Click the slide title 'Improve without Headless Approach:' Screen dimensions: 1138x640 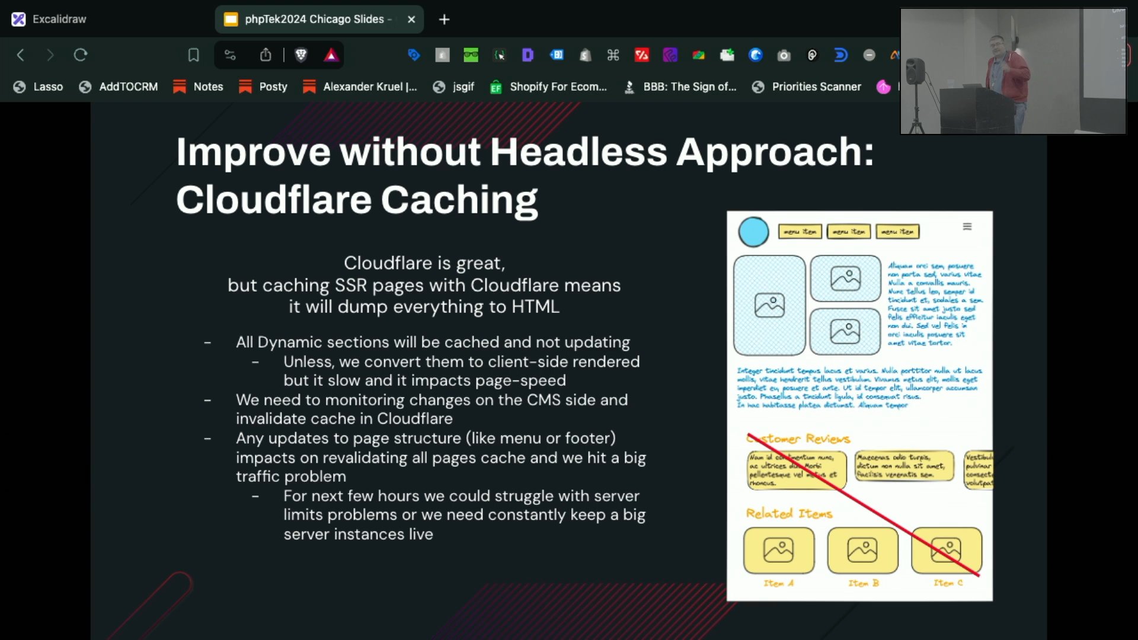click(525, 152)
